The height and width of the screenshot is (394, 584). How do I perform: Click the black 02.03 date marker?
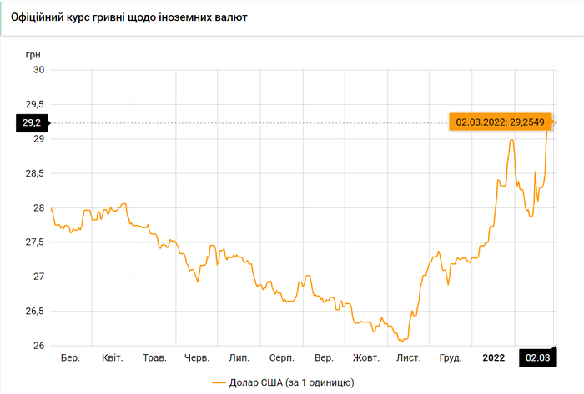[x=537, y=357]
